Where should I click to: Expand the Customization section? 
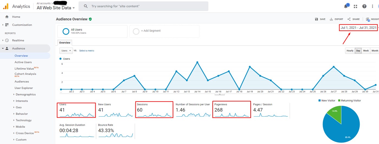[3, 25]
